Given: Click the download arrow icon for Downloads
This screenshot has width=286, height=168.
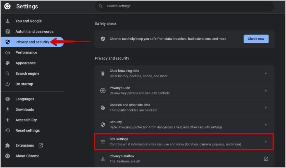Looking at the screenshot, I should pos(8,109).
